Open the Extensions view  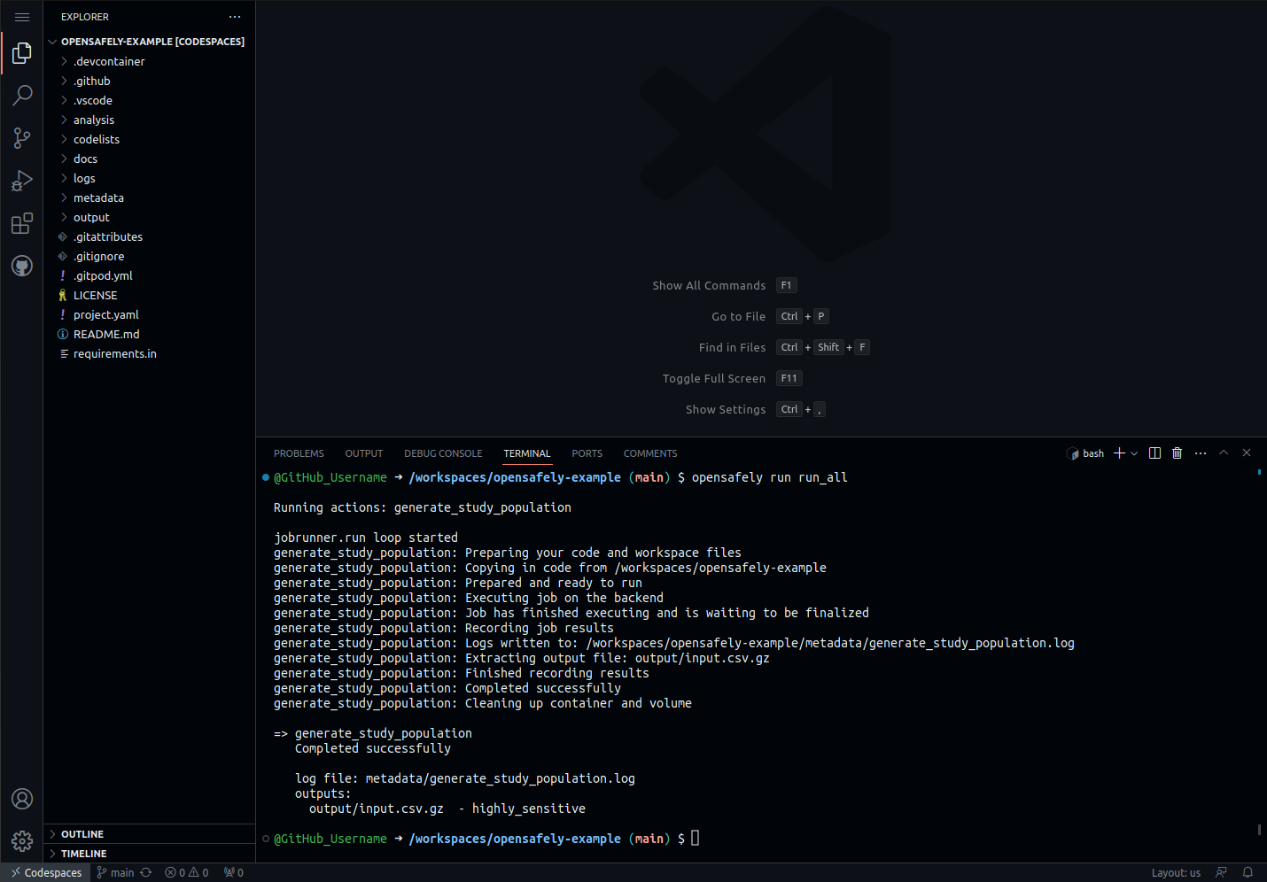[x=22, y=223]
